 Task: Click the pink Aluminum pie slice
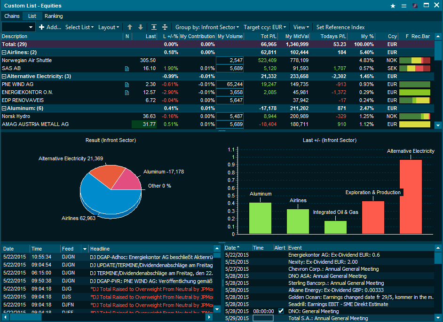click(x=128, y=181)
